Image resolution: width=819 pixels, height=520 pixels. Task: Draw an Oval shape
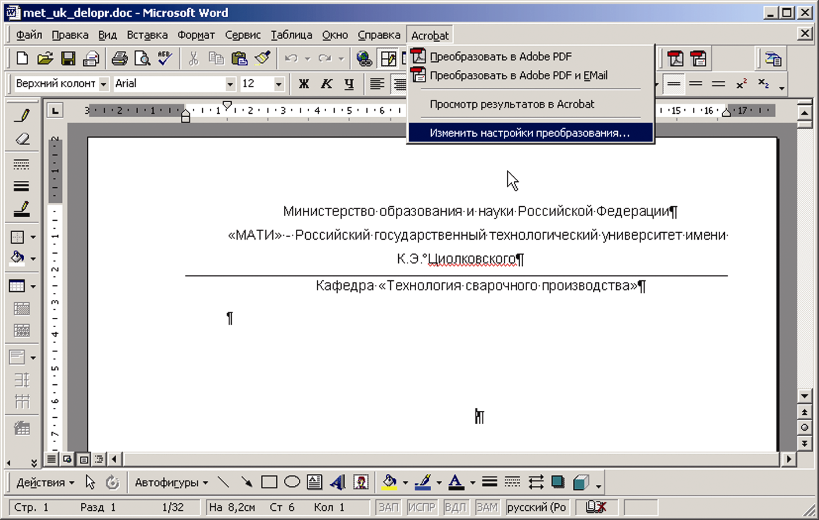point(292,482)
